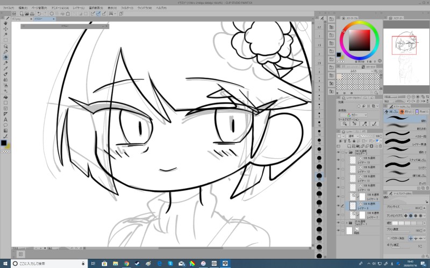This screenshot has height=268, width=430.
Task: Click the Save icon in command bar
Action: 32,13
